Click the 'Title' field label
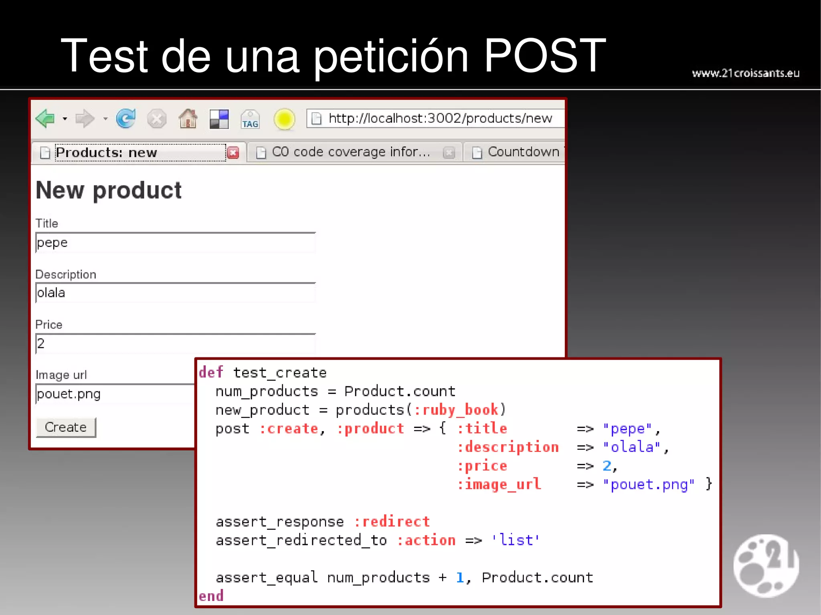This screenshot has height=615, width=821. pos(47,223)
